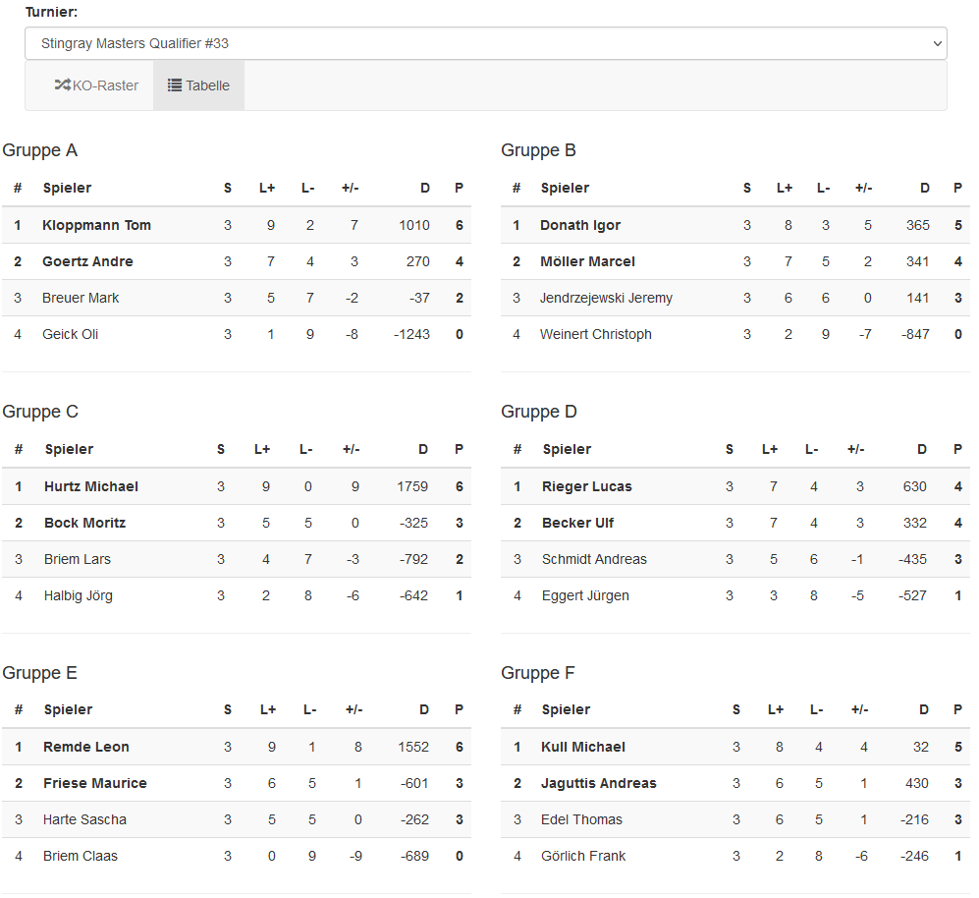This screenshot has height=898, width=979.
Task: Select the Tabelle tab
Action: pyautogui.click(x=199, y=85)
